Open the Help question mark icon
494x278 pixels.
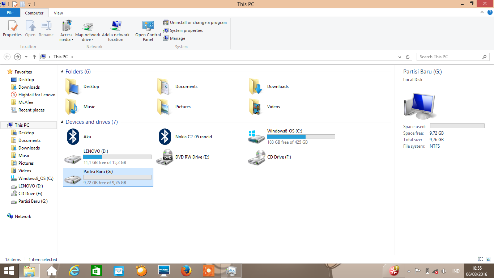(x=490, y=12)
